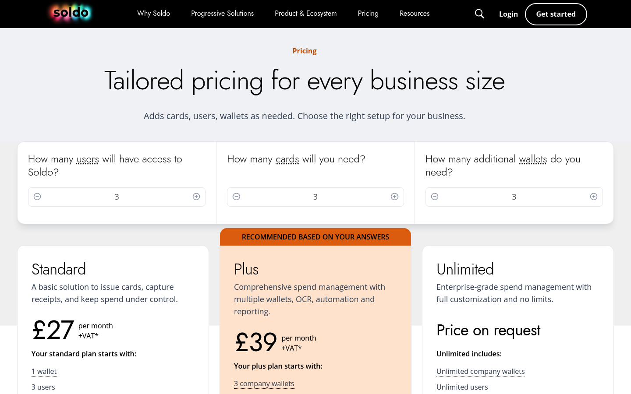Click the 'Recommended based on your answers' banner
The height and width of the screenshot is (394, 631).
coord(315,237)
